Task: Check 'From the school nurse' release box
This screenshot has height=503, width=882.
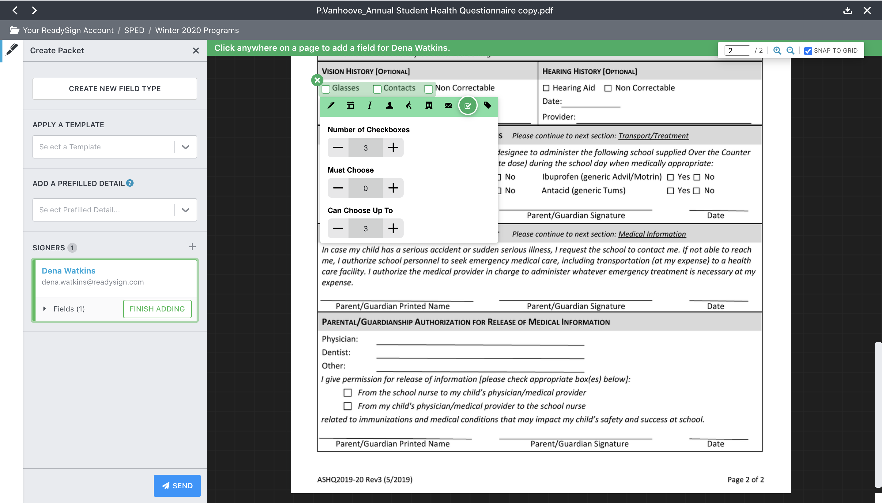Action: click(x=348, y=393)
